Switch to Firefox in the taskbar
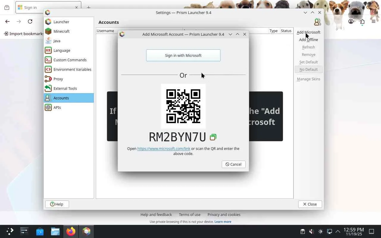The width and height of the screenshot is (381, 238). coord(71,231)
